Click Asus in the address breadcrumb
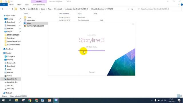 click(x=49, y=9)
